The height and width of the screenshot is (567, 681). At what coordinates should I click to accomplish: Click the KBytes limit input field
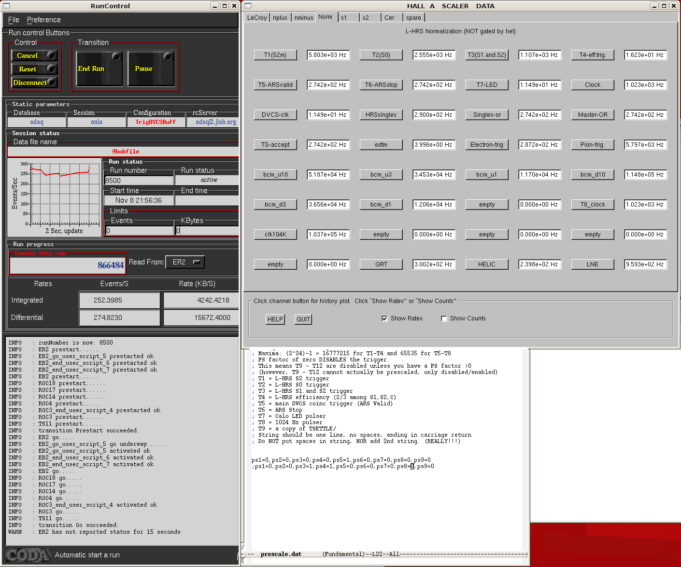[207, 231]
